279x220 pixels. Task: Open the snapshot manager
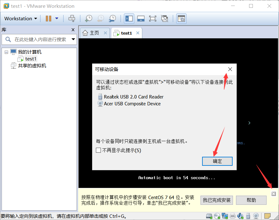click(112, 18)
